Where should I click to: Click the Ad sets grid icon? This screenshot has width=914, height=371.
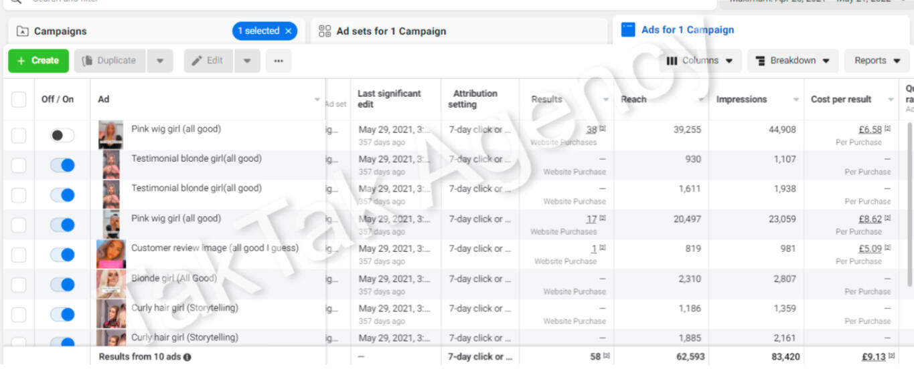tap(325, 31)
